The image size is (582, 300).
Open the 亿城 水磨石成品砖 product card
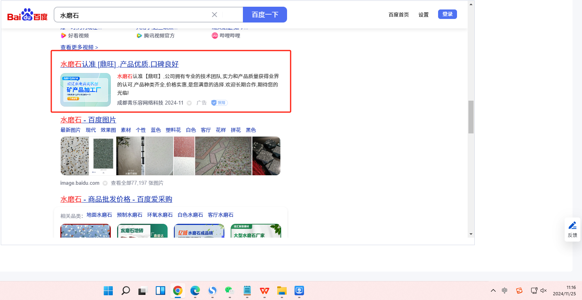coord(199,231)
